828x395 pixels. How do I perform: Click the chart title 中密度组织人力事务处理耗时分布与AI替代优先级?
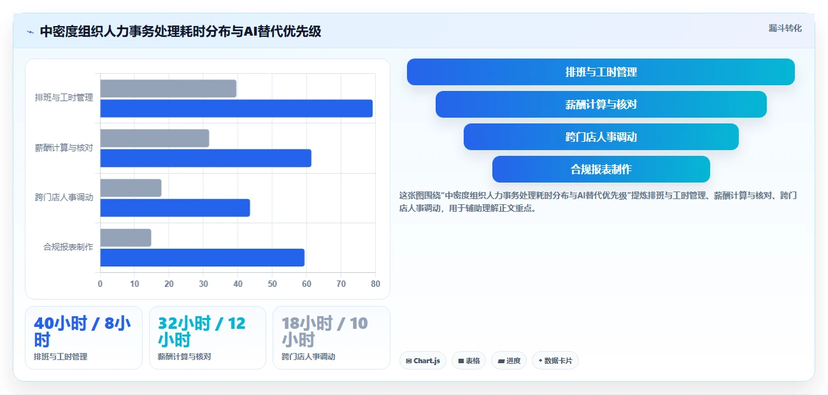(x=180, y=31)
